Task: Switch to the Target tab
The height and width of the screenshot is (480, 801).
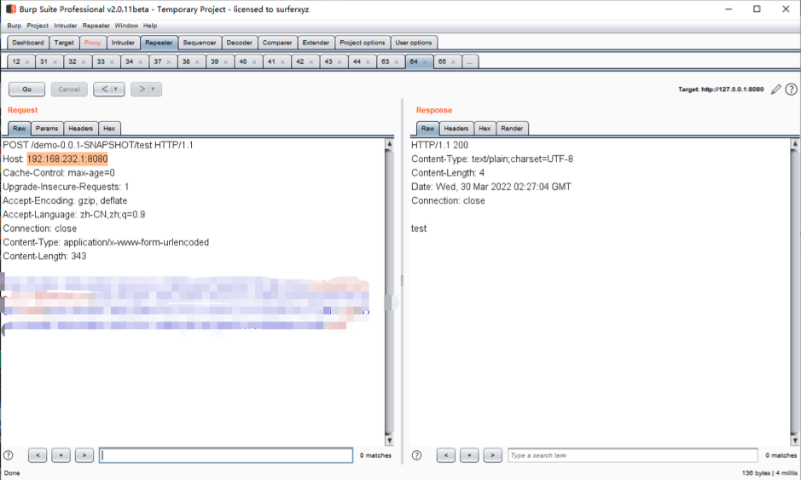Action: (64, 43)
